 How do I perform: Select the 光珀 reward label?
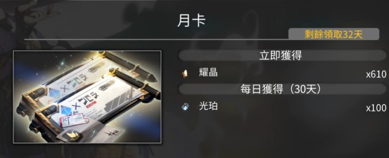pyautogui.click(x=208, y=106)
